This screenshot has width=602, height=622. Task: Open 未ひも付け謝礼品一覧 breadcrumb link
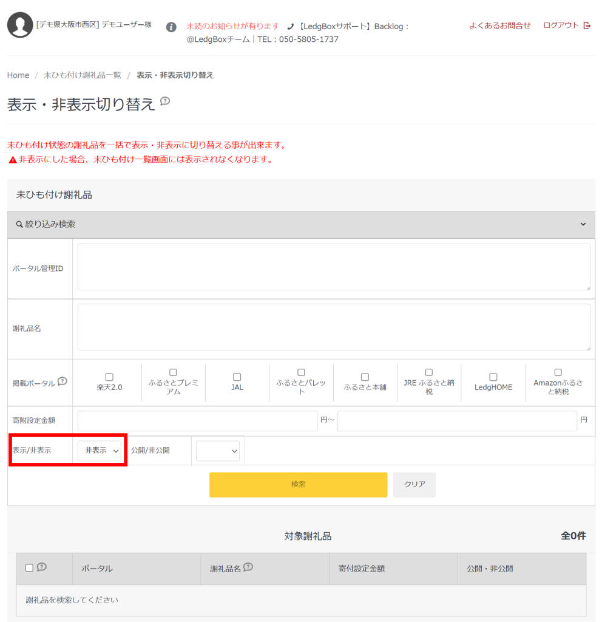click(x=83, y=75)
